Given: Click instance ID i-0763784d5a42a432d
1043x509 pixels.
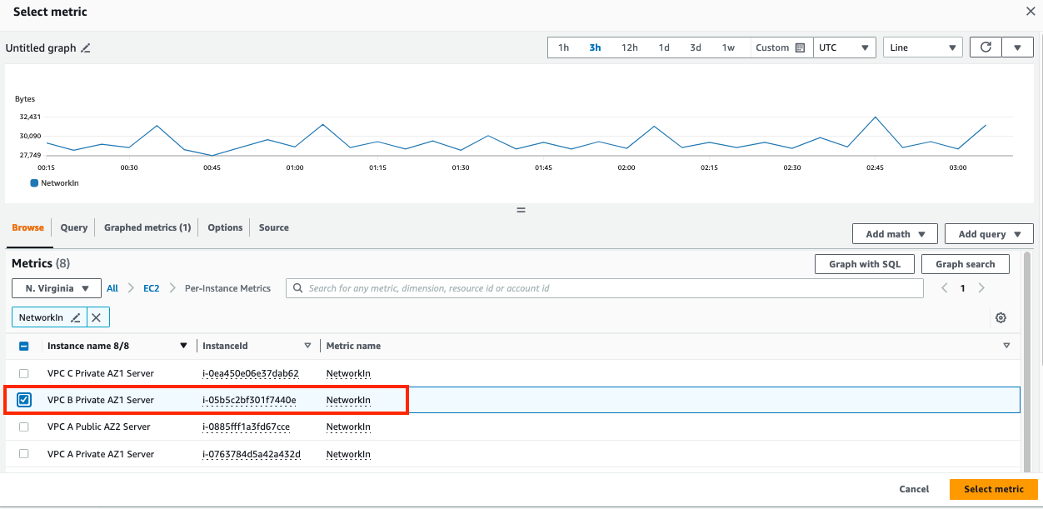Looking at the screenshot, I should [x=252, y=454].
